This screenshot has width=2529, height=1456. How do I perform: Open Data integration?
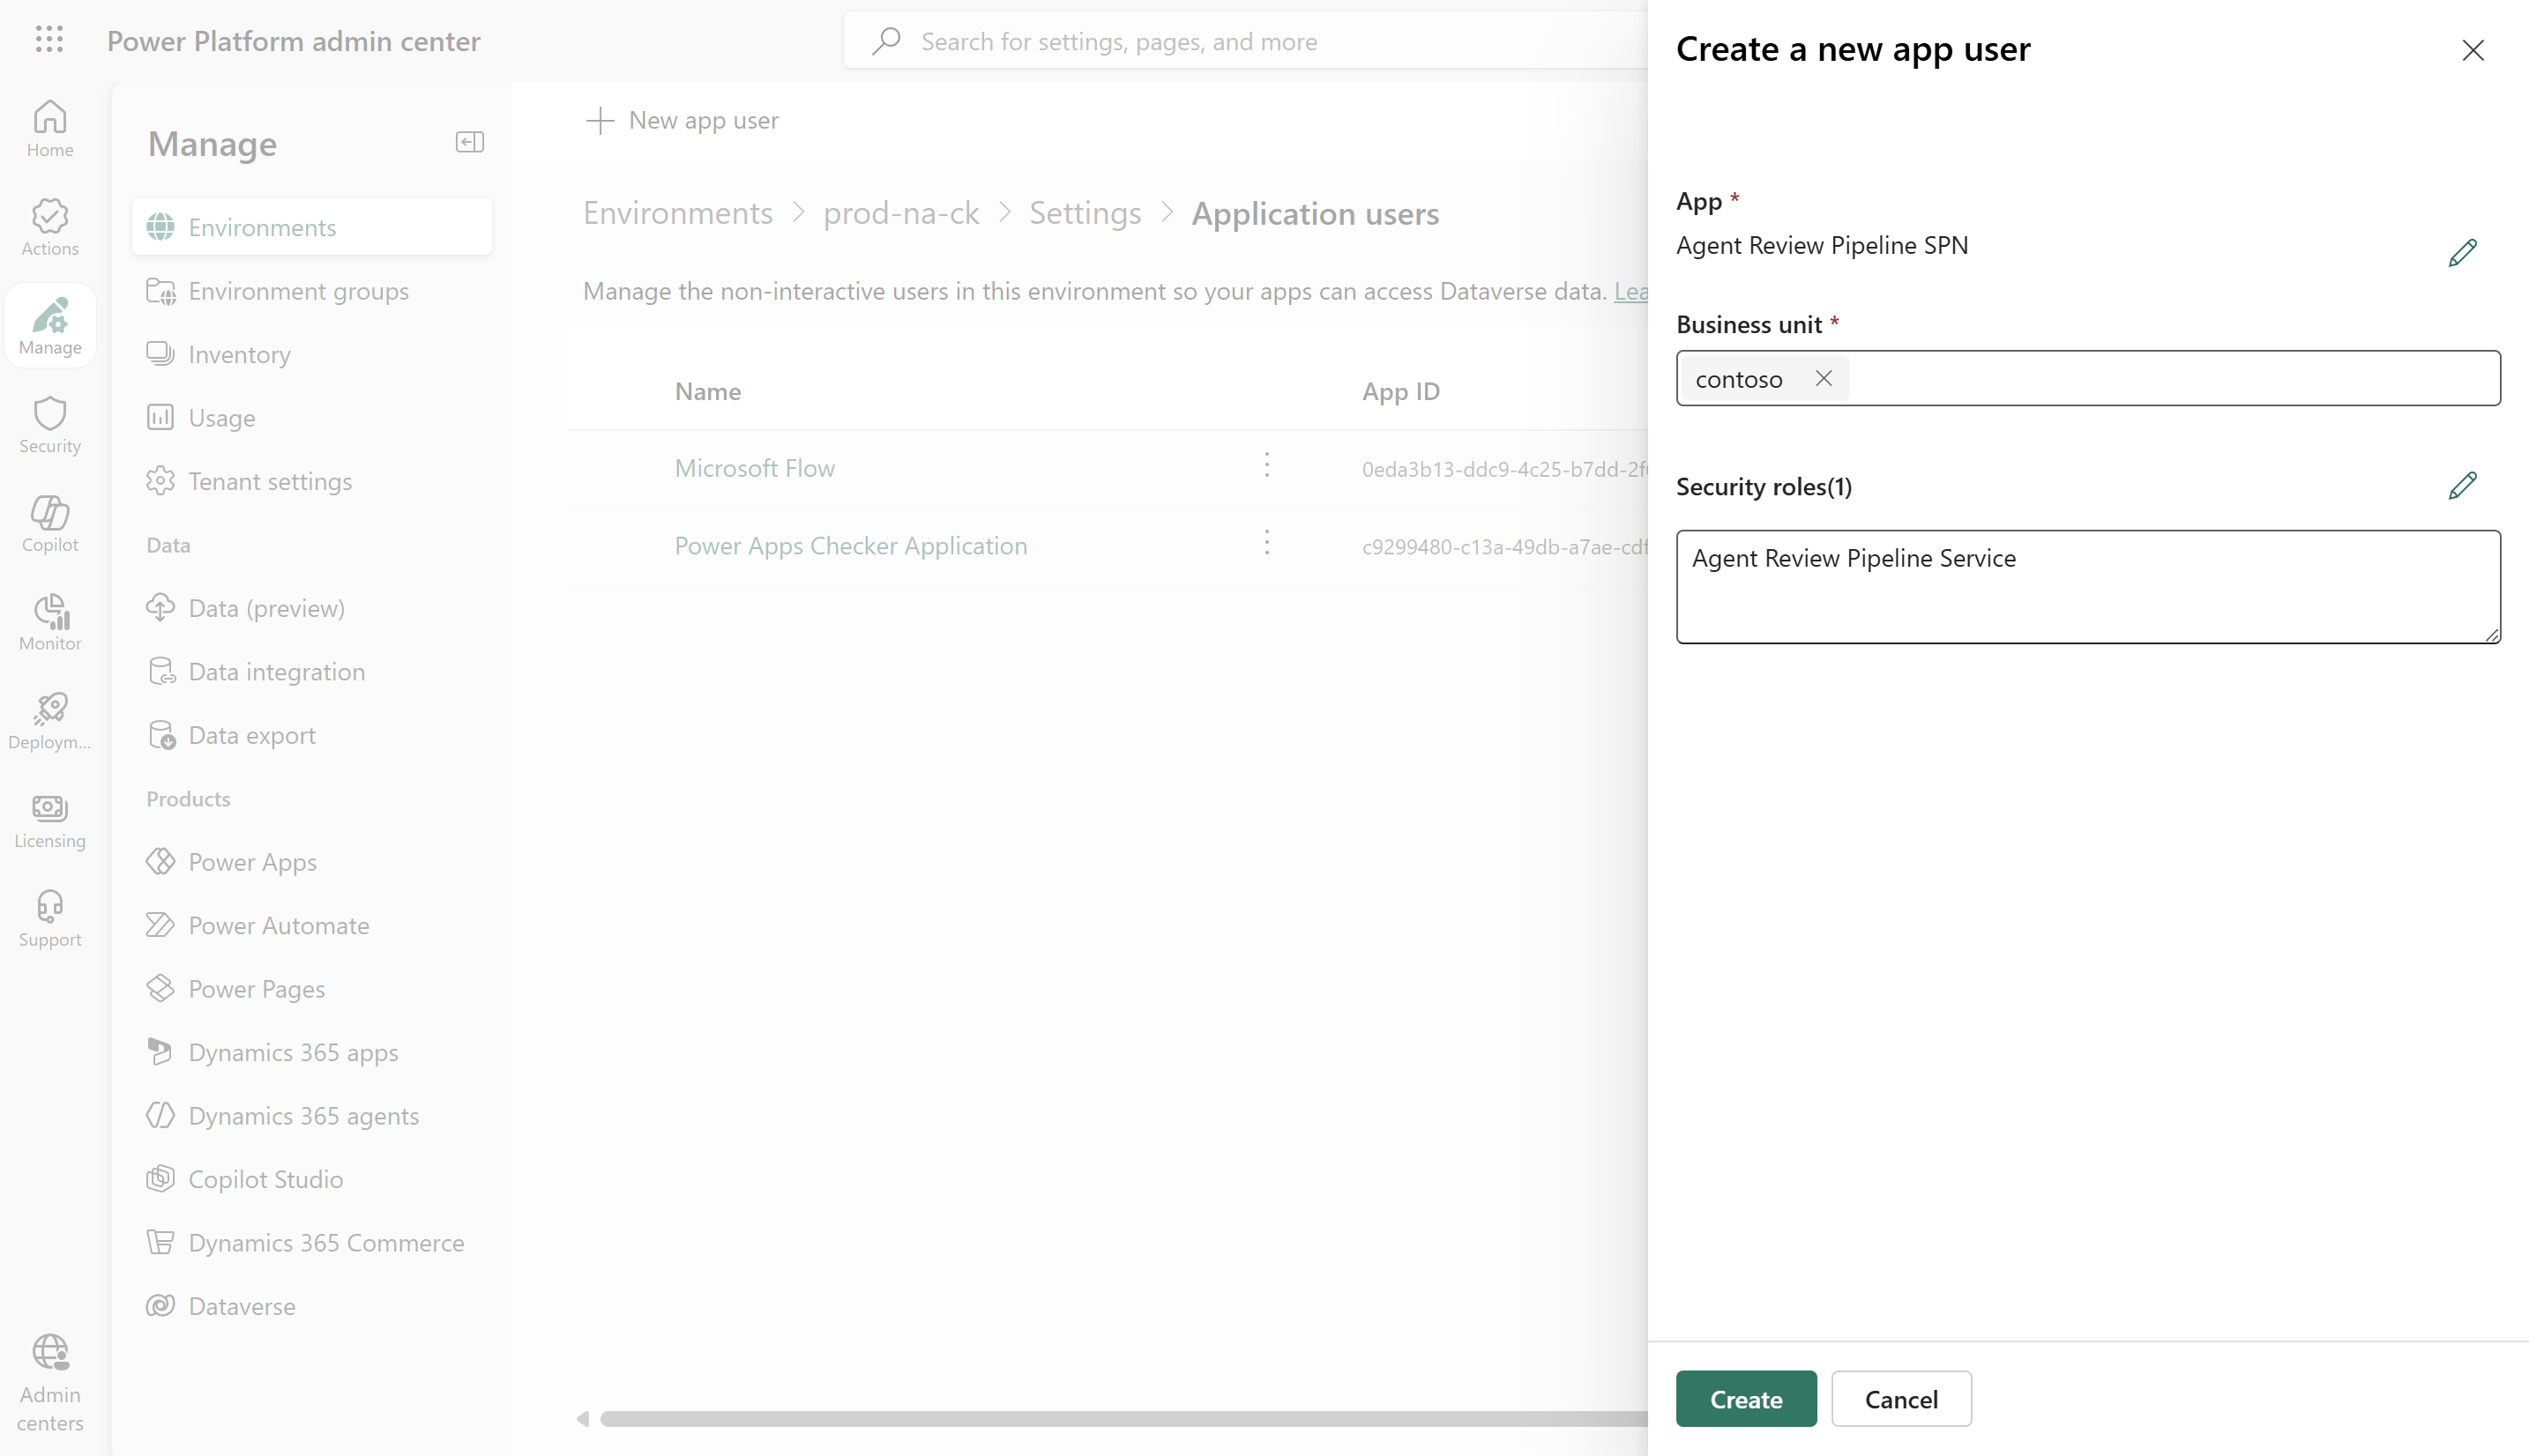tap(311, 671)
